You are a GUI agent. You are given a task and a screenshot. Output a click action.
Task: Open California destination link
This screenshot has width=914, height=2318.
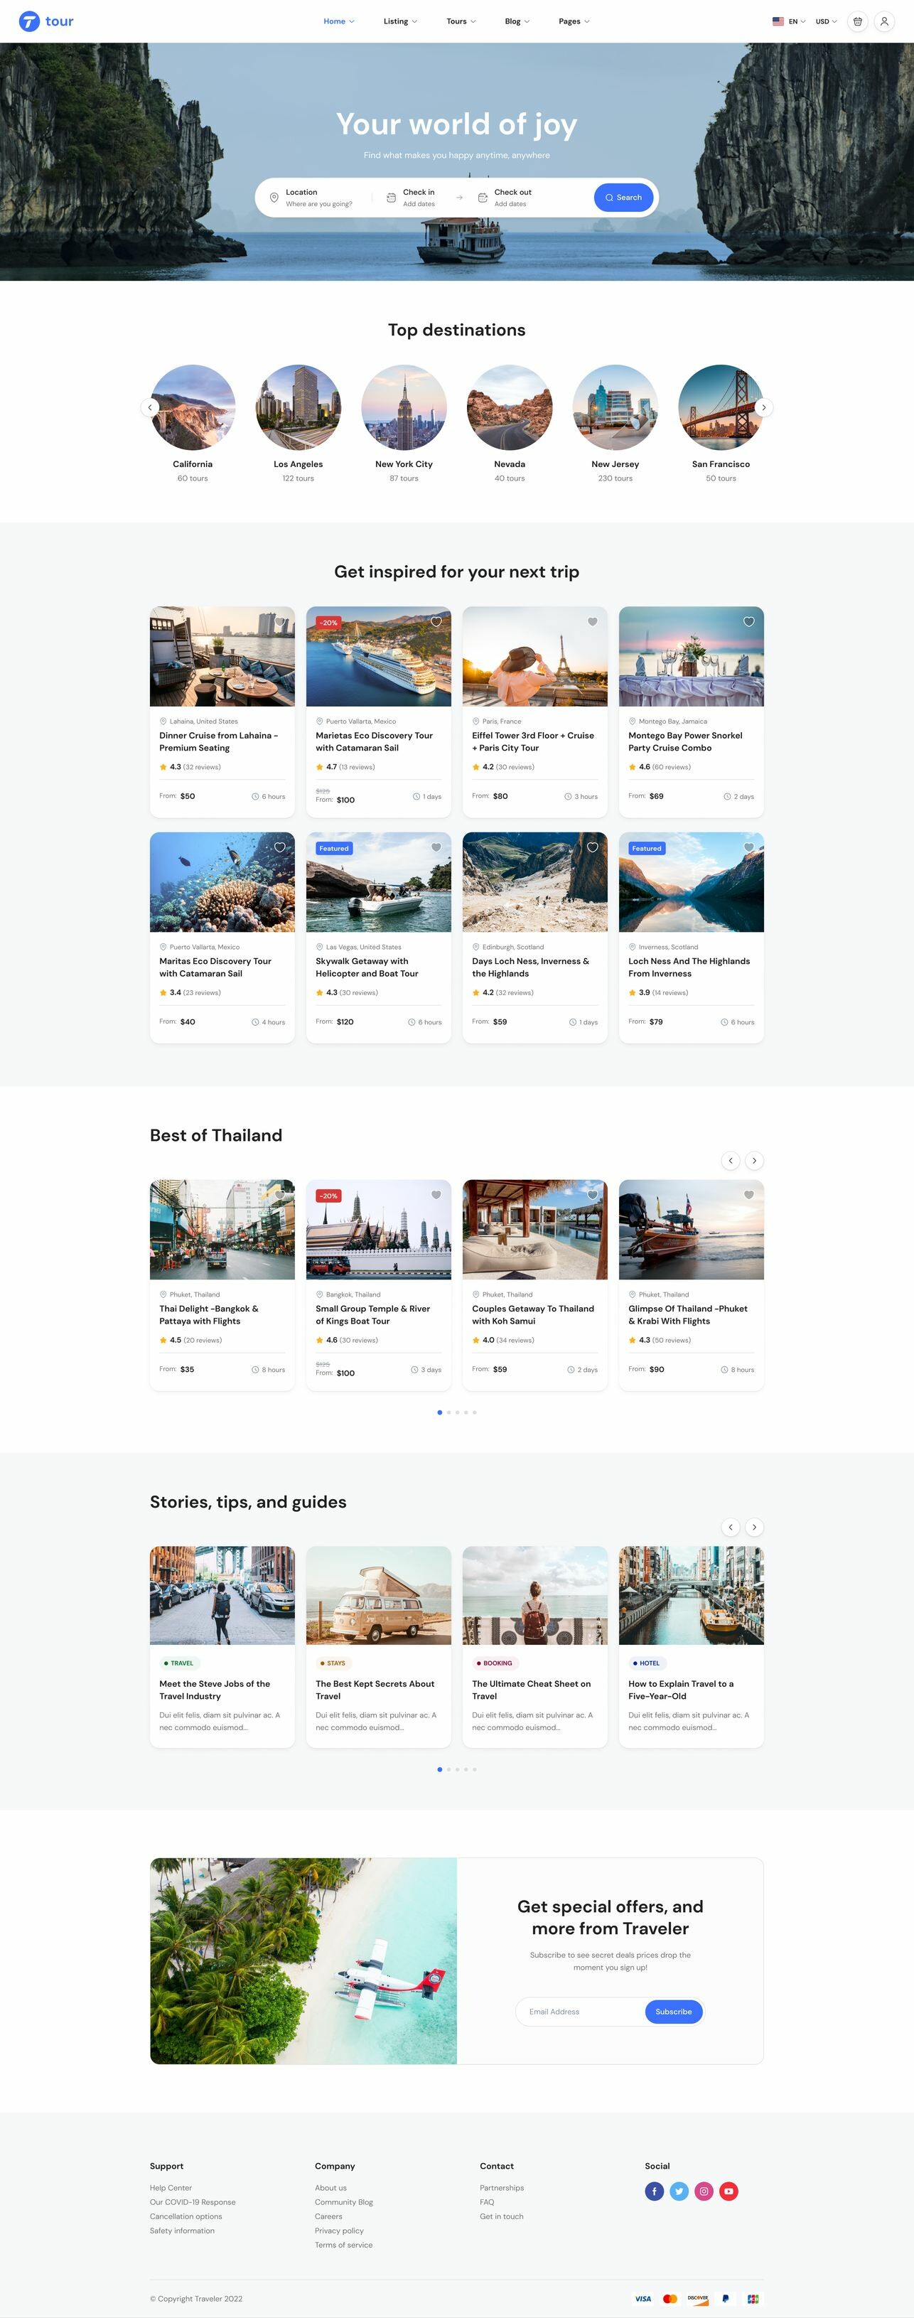193,464
